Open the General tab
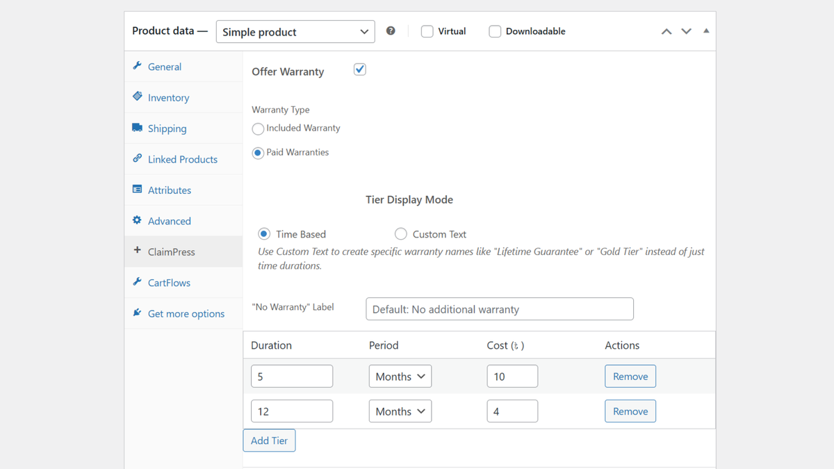 (183, 67)
